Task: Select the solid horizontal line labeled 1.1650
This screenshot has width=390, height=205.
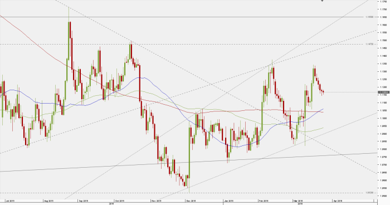Action: (x=182, y=17)
